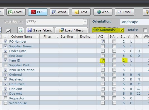Uncheck the Order Date include checkbox
This screenshot has height=110, width=149.
click(5, 51)
